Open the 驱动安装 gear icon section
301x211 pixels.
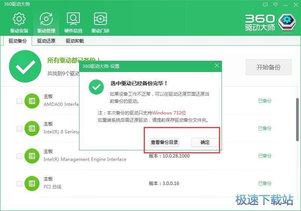coord(19,23)
